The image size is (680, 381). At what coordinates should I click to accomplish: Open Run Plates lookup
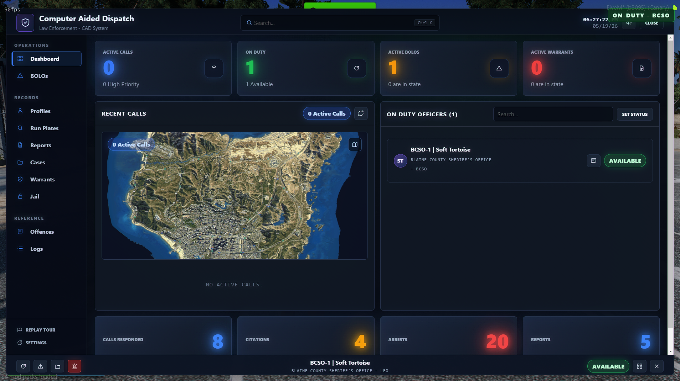pyautogui.click(x=47, y=128)
